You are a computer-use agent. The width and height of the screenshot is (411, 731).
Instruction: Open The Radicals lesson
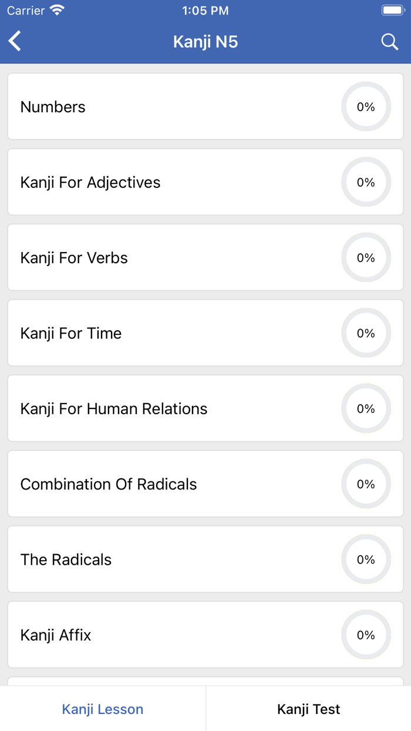point(66,559)
